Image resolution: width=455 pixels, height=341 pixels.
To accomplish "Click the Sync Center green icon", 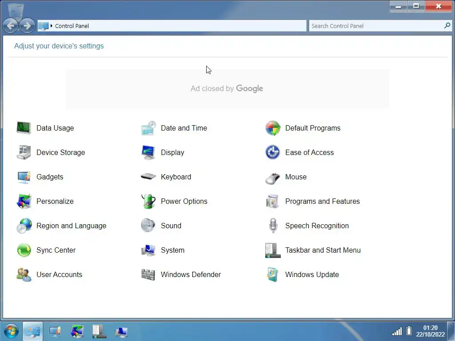I will (x=24, y=250).
